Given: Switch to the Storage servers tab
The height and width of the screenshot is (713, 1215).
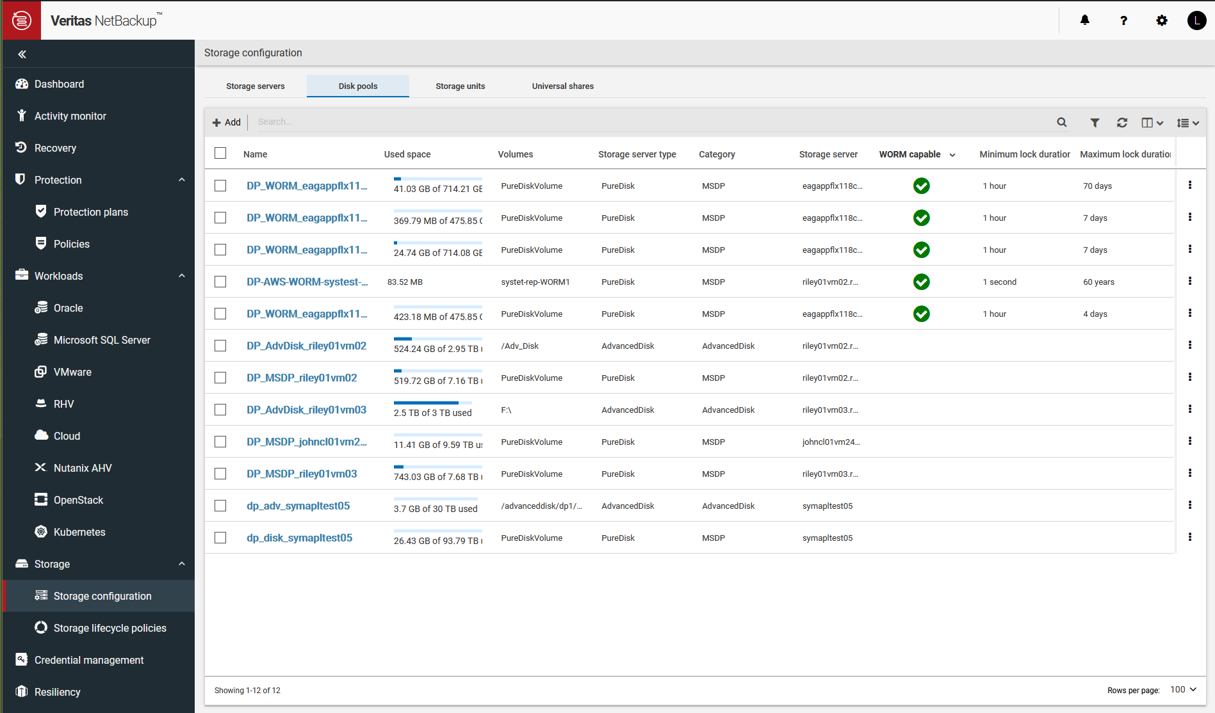Looking at the screenshot, I should 255,86.
